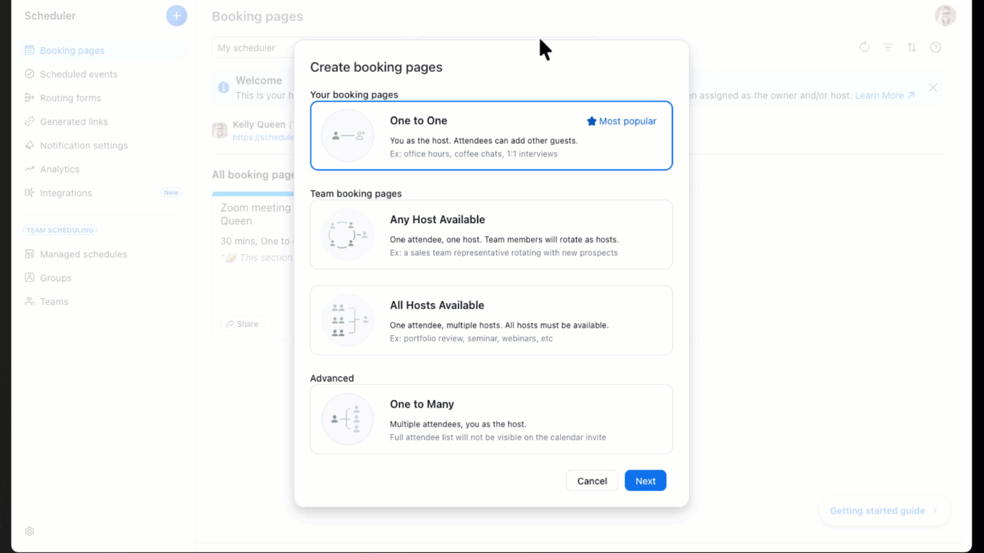984x553 pixels.
Task: Click the Integrations icon
Action: tap(29, 193)
